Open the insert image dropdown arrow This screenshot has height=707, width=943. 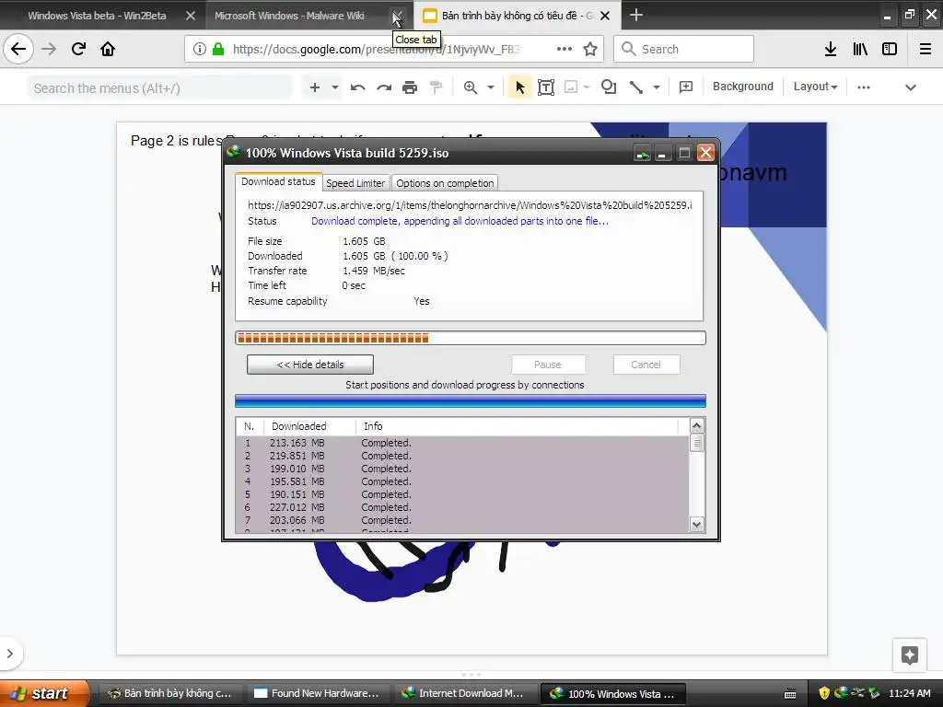pyautogui.click(x=587, y=87)
